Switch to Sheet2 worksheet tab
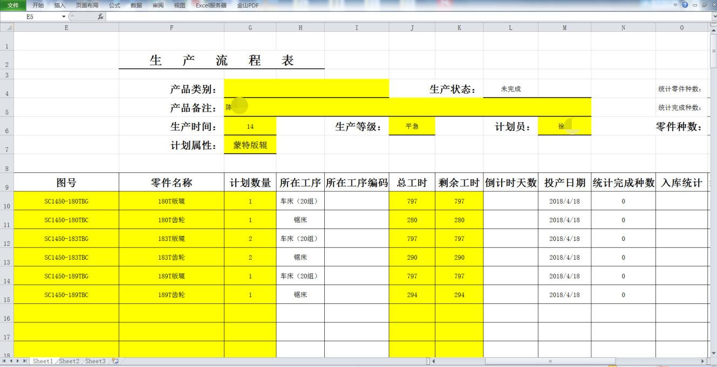This screenshot has width=717, height=367. point(69,361)
